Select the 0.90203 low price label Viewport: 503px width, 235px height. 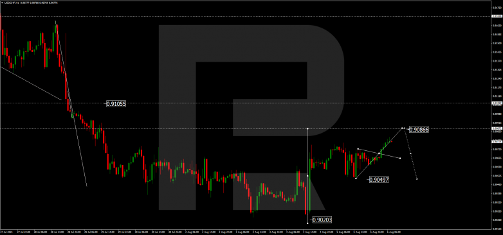pyautogui.click(x=322, y=220)
